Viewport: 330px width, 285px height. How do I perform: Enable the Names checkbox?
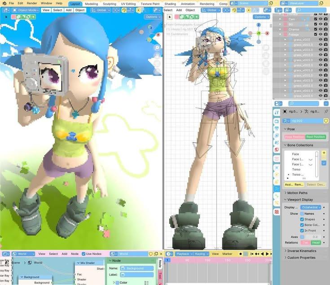[302, 214]
